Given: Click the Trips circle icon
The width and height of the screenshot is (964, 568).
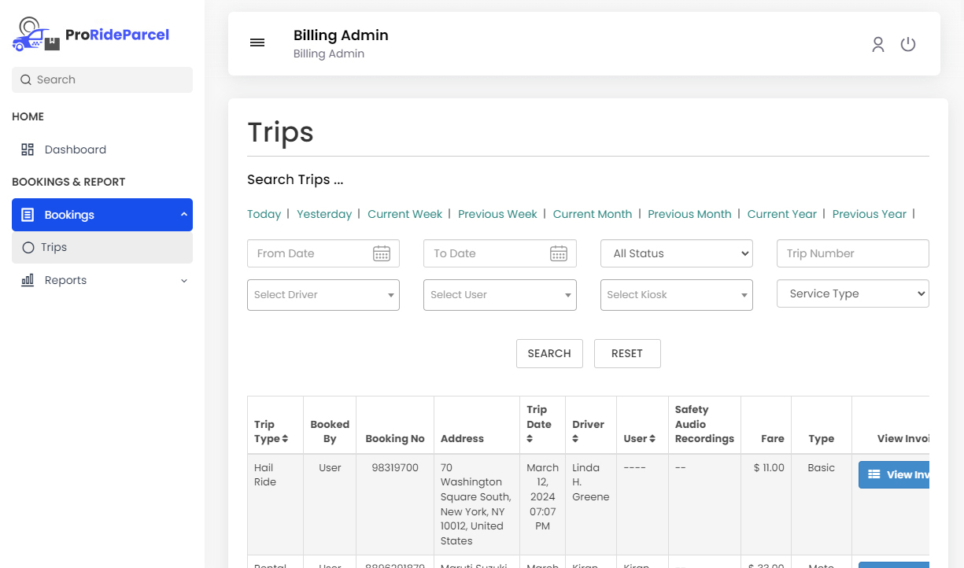Looking at the screenshot, I should coord(28,247).
